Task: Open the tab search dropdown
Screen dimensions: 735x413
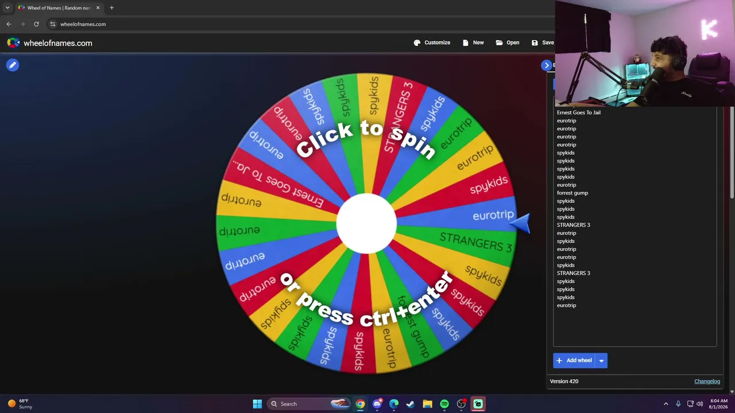Action: (7, 7)
